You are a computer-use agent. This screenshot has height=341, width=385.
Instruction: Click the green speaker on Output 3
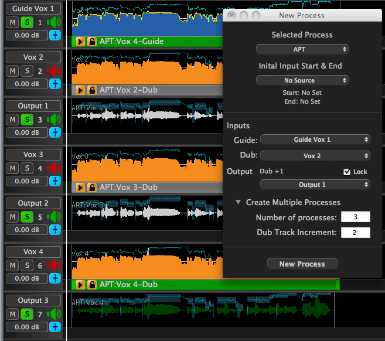coord(54,315)
